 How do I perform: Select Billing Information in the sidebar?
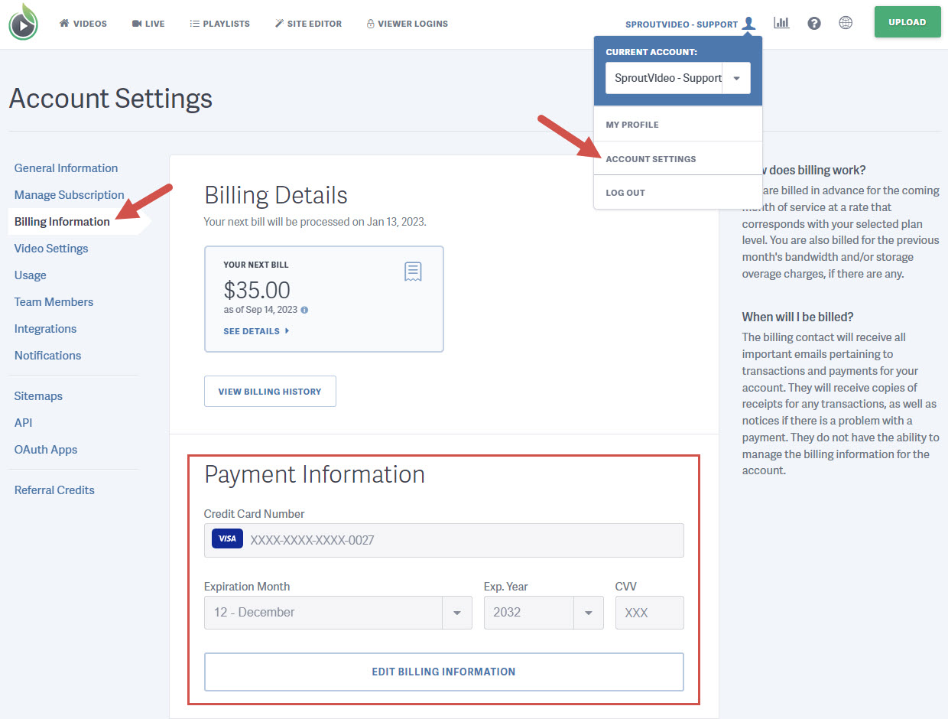coord(62,221)
